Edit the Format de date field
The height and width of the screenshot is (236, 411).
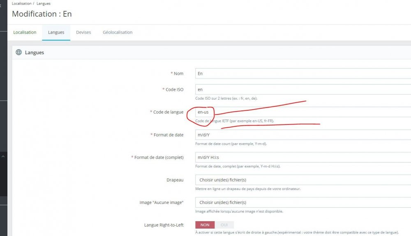(x=303, y=135)
